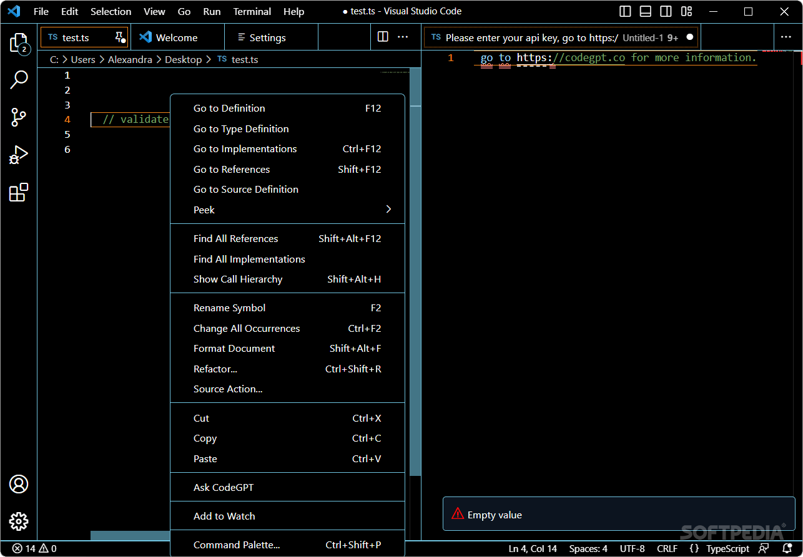Open the Terminal menu
Screen dimensions: 803x557
point(253,11)
